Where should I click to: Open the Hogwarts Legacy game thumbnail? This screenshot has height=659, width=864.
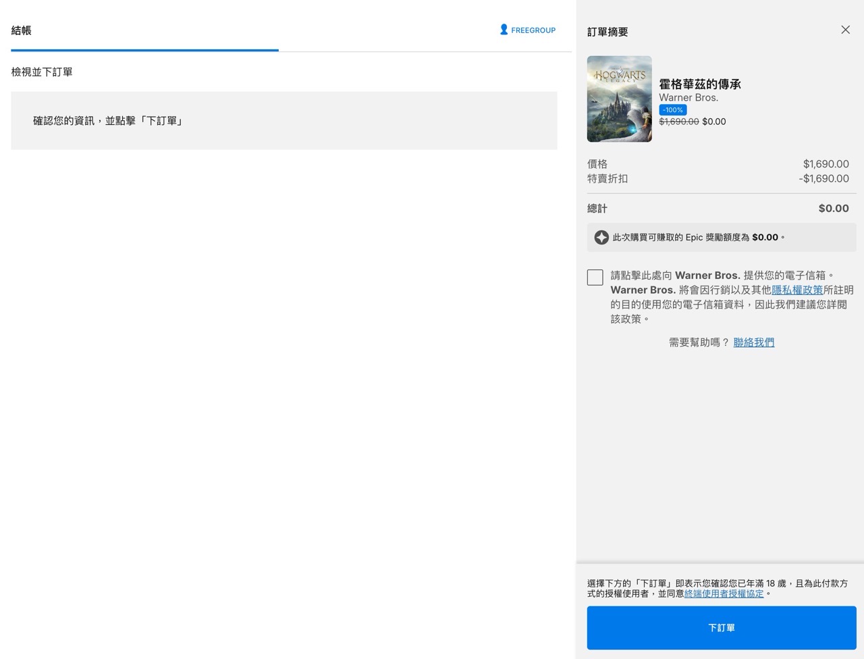click(x=619, y=99)
